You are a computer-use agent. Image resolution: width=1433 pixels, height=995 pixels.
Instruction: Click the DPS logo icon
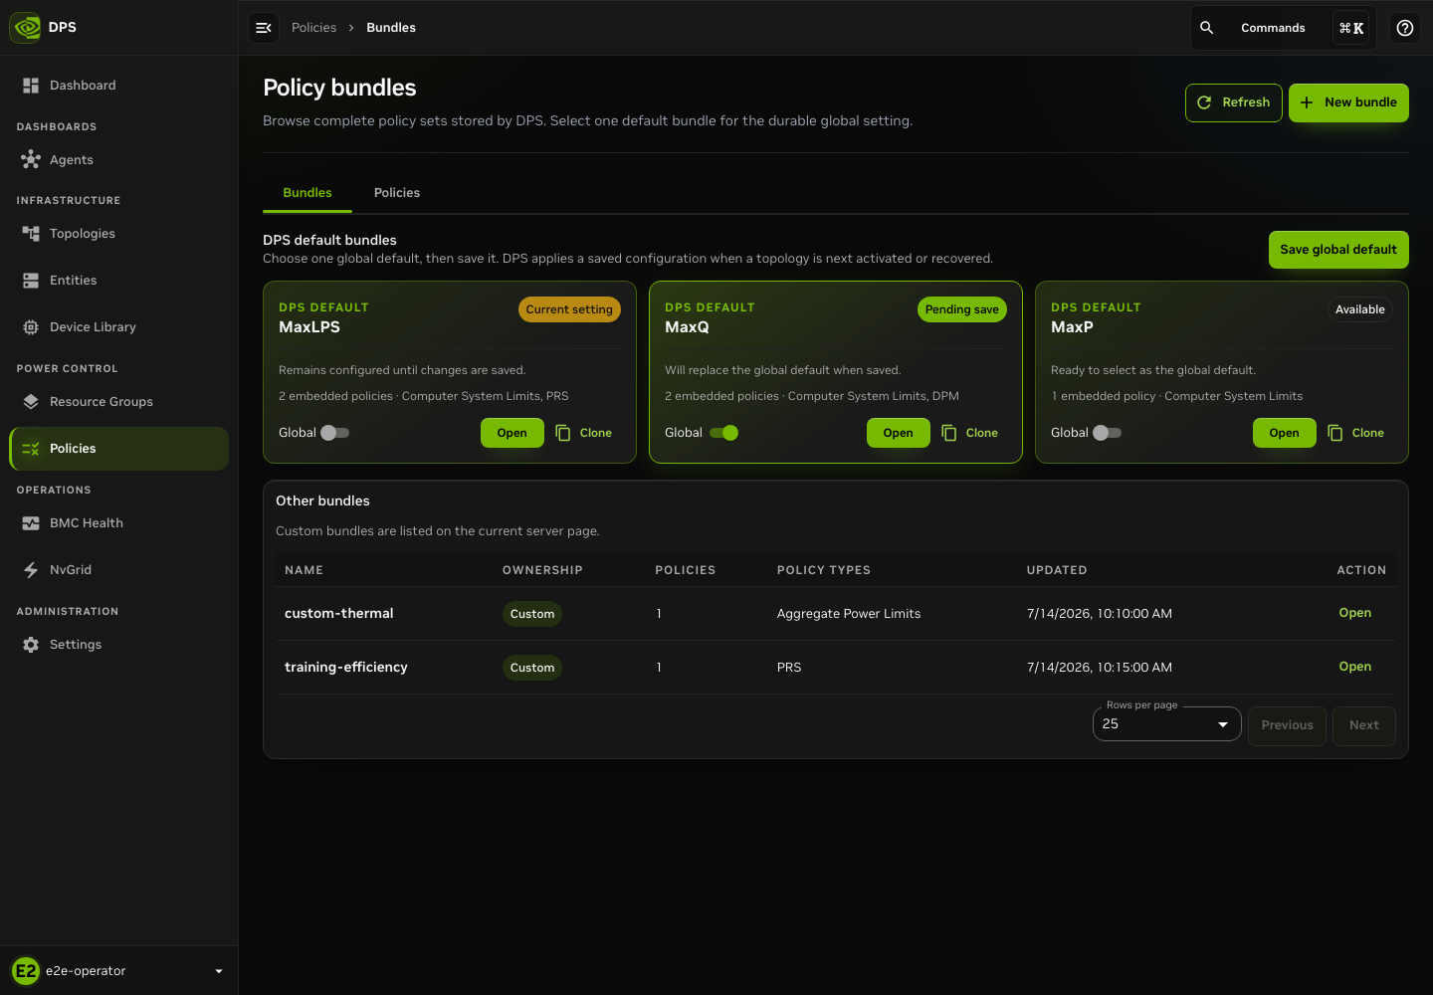(x=26, y=27)
